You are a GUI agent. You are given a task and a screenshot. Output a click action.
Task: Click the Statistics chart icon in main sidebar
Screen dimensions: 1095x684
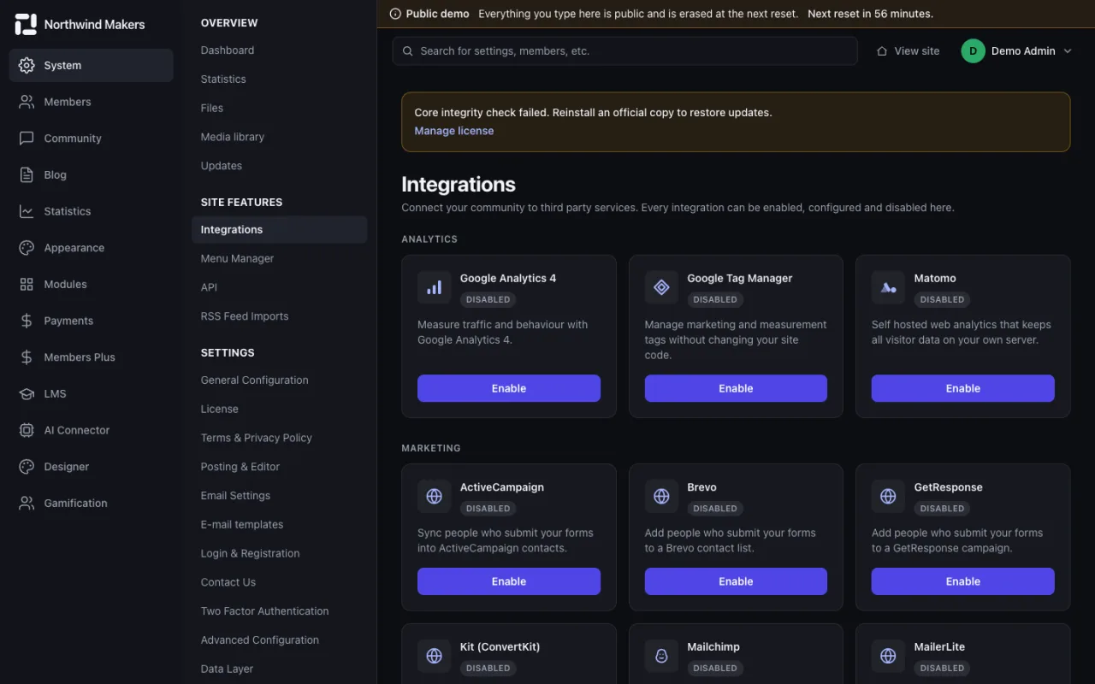(x=27, y=211)
